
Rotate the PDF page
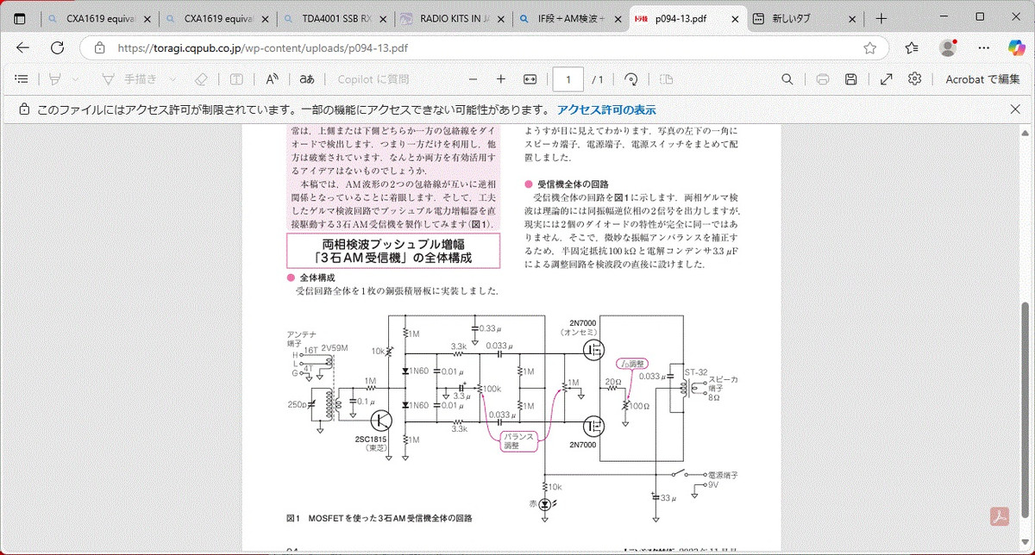point(631,79)
